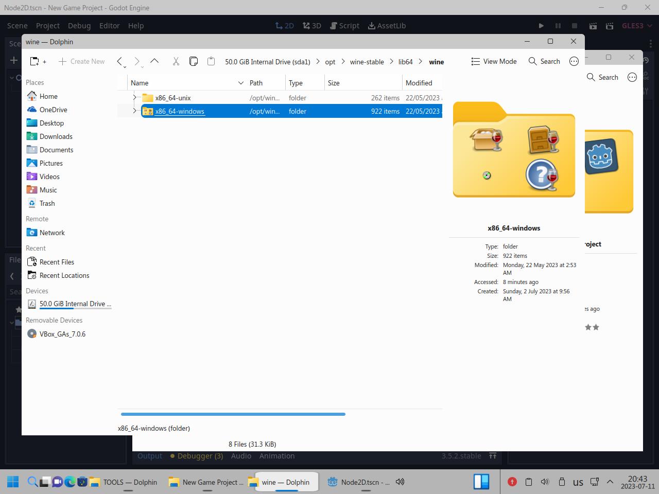
Task: Open lib64 breadcrumb segment
Action: click(405, 62)
